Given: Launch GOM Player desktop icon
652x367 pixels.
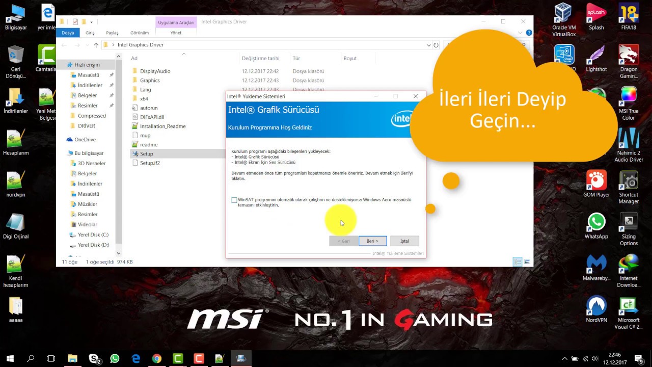Looking at the screenshot, I should click(x=596, y=184).
